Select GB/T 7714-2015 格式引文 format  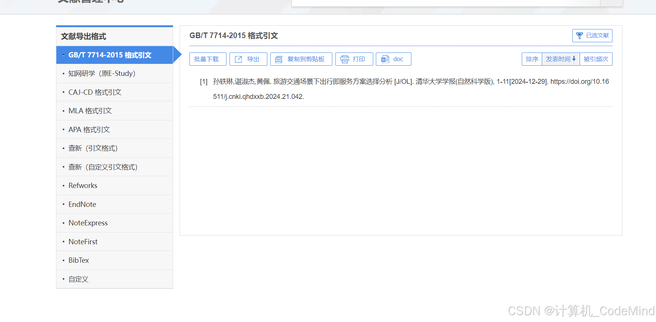click(x=115, y=55)
